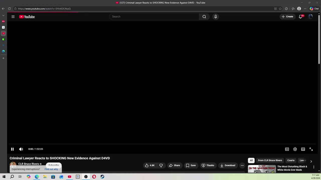Click the video title text
Viewport: 321px width, 180px height.
tap(60, 158)
